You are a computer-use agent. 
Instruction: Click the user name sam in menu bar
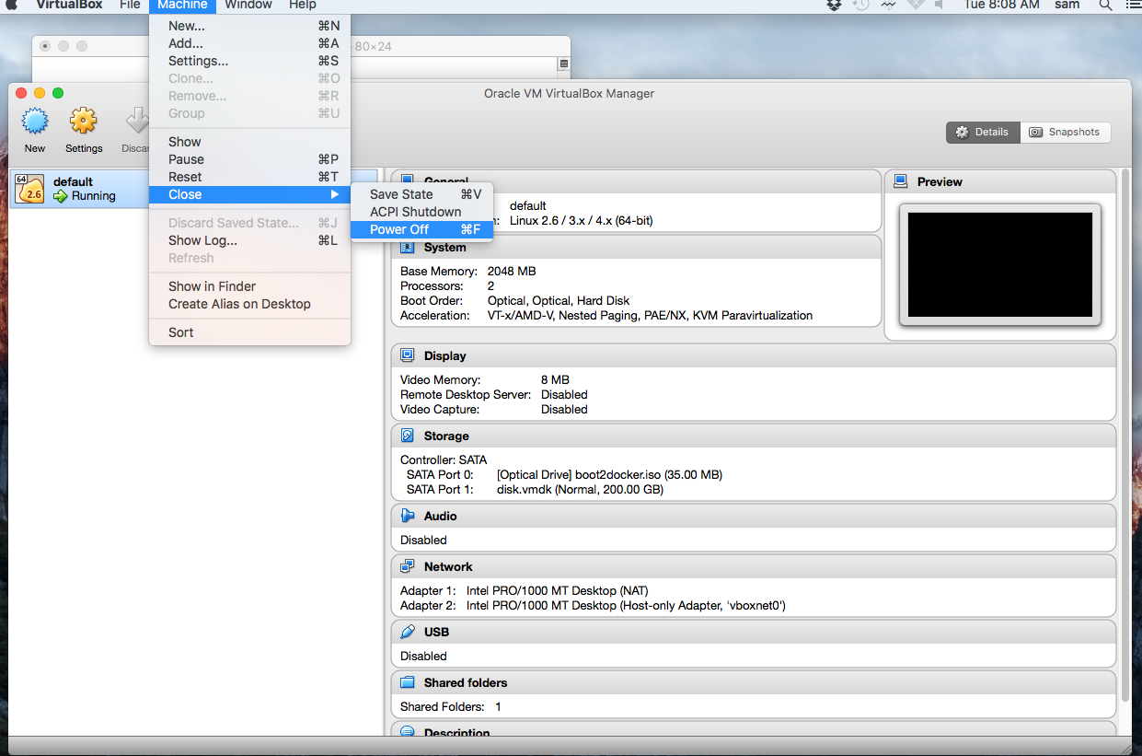pyautogui.click(x=1067, y=5)
